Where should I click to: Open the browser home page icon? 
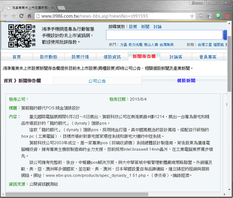[29, 16]
